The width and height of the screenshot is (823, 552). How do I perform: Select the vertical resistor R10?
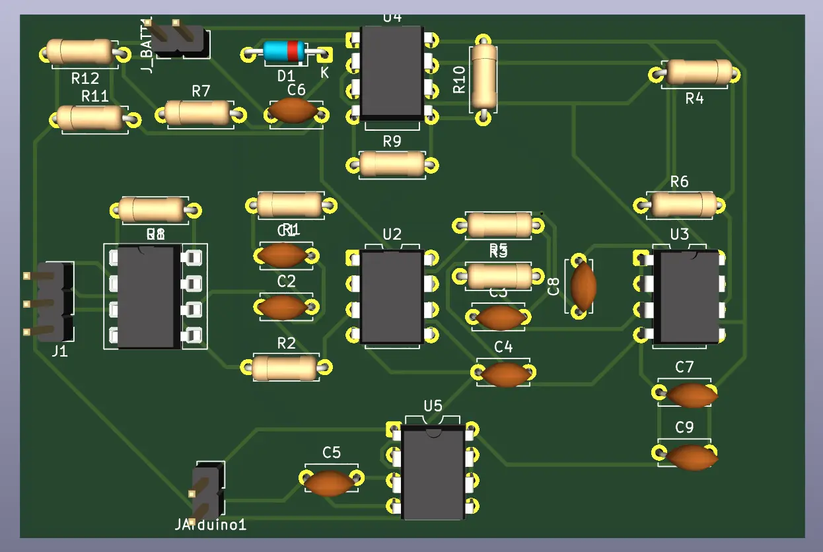[483, 77]
